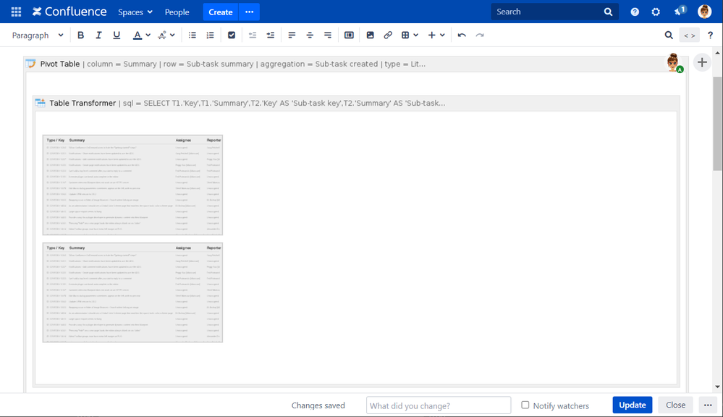Open administration settings gear

click(656, 12)
